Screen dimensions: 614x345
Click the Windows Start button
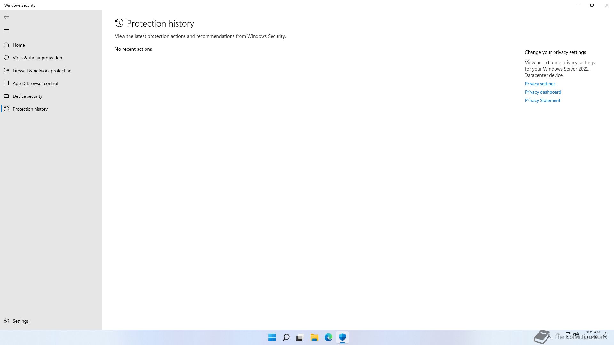point(272,337)
